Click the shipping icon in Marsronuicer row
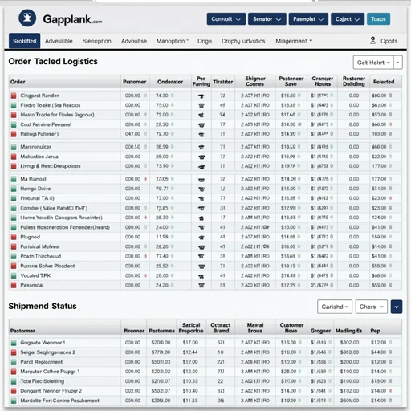This screenshot has width=411, height=411. pos(201,147)
